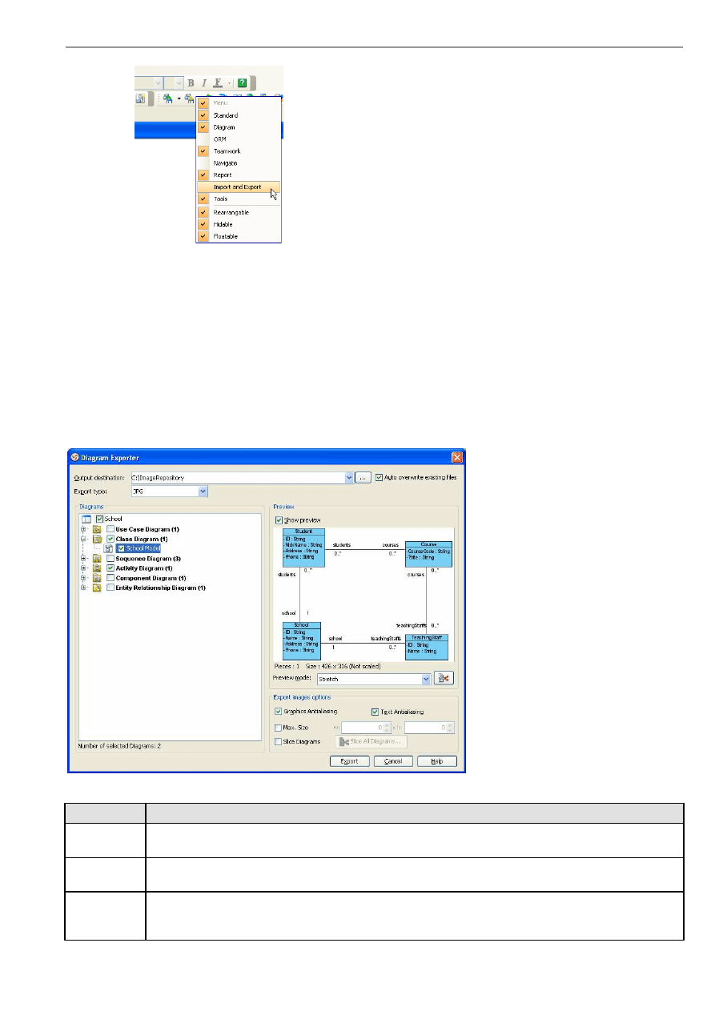The height and width of the screenshot is (1011, 715).
Task: Click the font color icon
Action: [218, 83]
